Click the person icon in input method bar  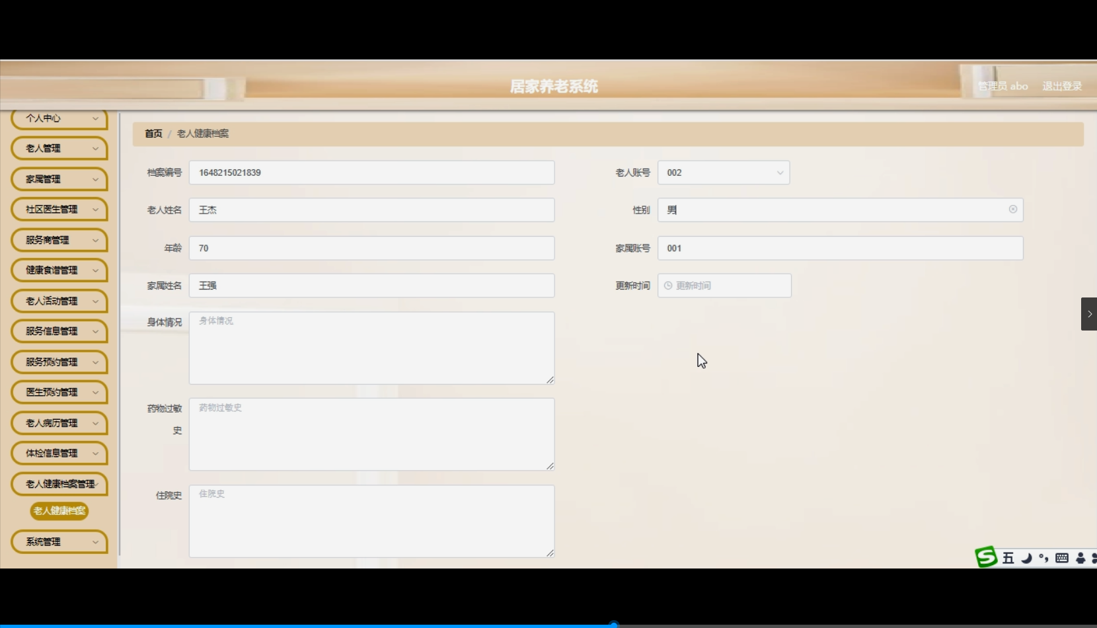pos(1080,558)
